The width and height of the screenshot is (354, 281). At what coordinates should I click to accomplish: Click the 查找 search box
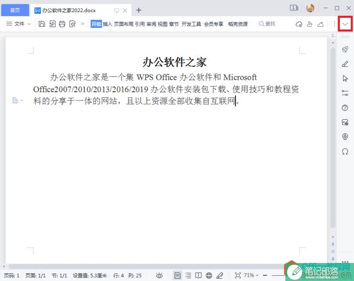(x=267, y=24)
